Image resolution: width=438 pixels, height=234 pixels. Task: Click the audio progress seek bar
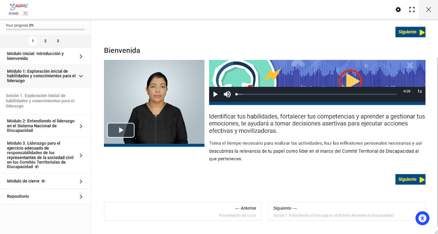coord(317,94)
